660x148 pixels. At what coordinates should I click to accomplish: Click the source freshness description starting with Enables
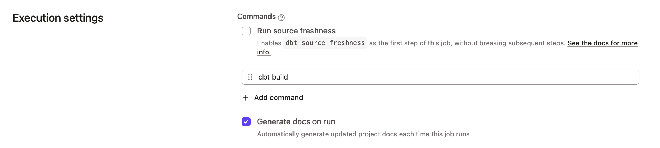[269, 43]
